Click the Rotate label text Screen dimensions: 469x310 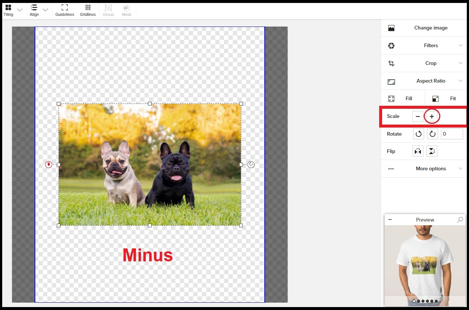[x=394, y=134]
